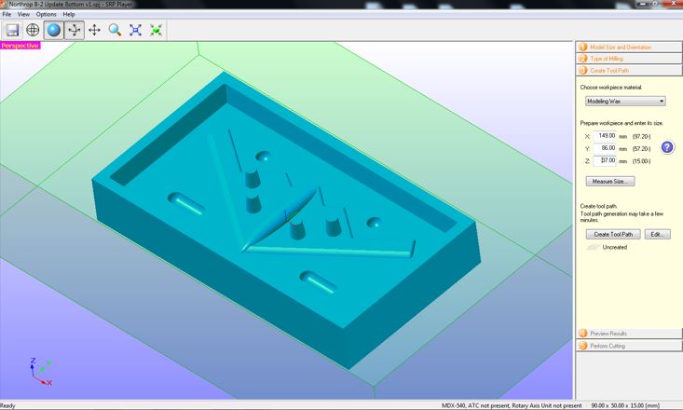Image resolution: width=683 pixels, height=410 pixels.
Task: Click the Ready status bar text
Action: point(7,405)
